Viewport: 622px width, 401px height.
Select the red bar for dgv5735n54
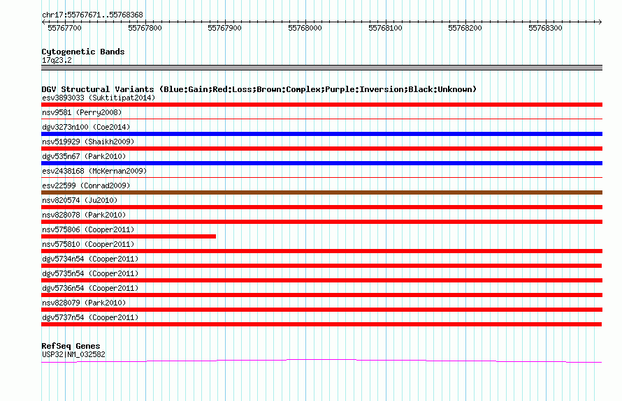click(321, 280)
